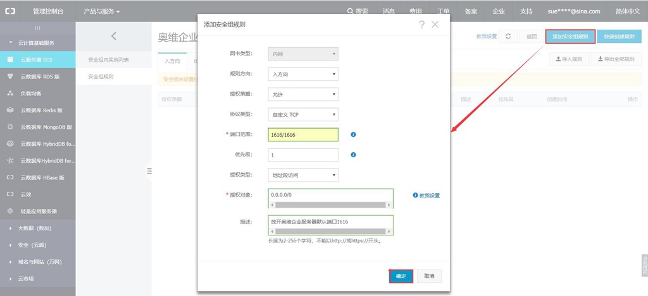Open the 授权策略 dropdown

click(302, 95)
